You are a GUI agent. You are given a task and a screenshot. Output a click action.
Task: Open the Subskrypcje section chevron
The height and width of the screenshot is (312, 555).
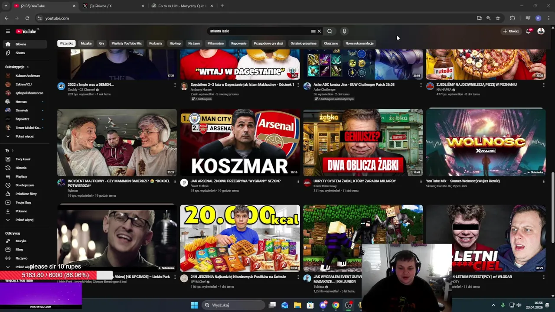point(28,67)
